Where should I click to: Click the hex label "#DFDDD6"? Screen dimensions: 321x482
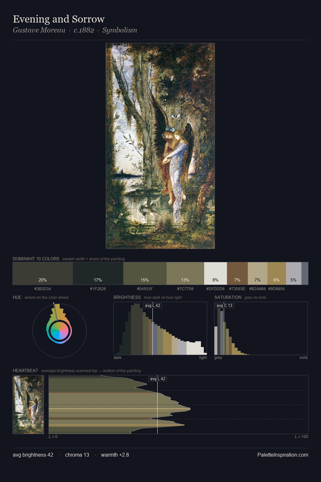point(215,289)
